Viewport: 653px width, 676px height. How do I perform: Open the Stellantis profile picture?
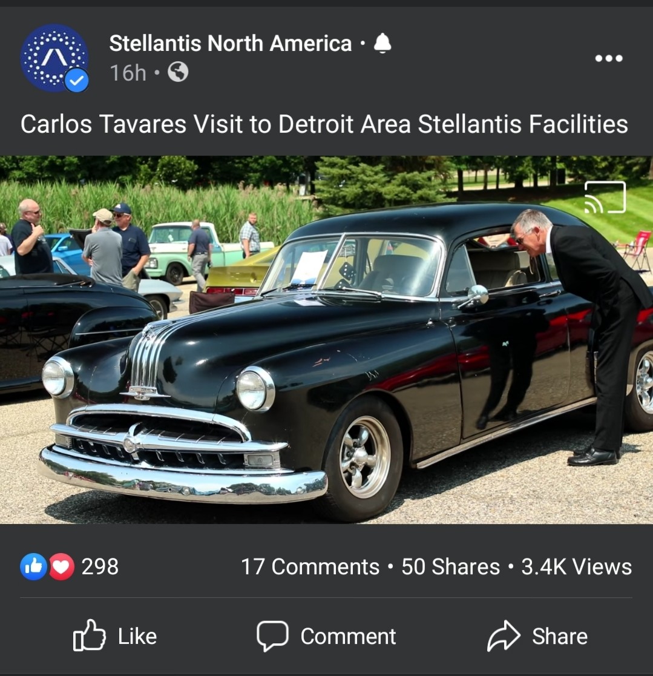click(x=54, y=58)
